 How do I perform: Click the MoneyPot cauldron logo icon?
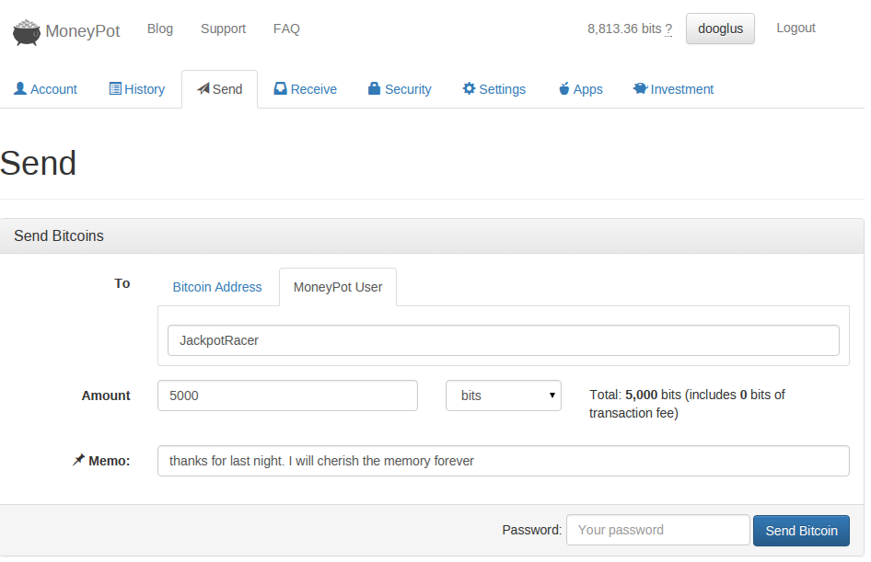click(x=26, y=32)
